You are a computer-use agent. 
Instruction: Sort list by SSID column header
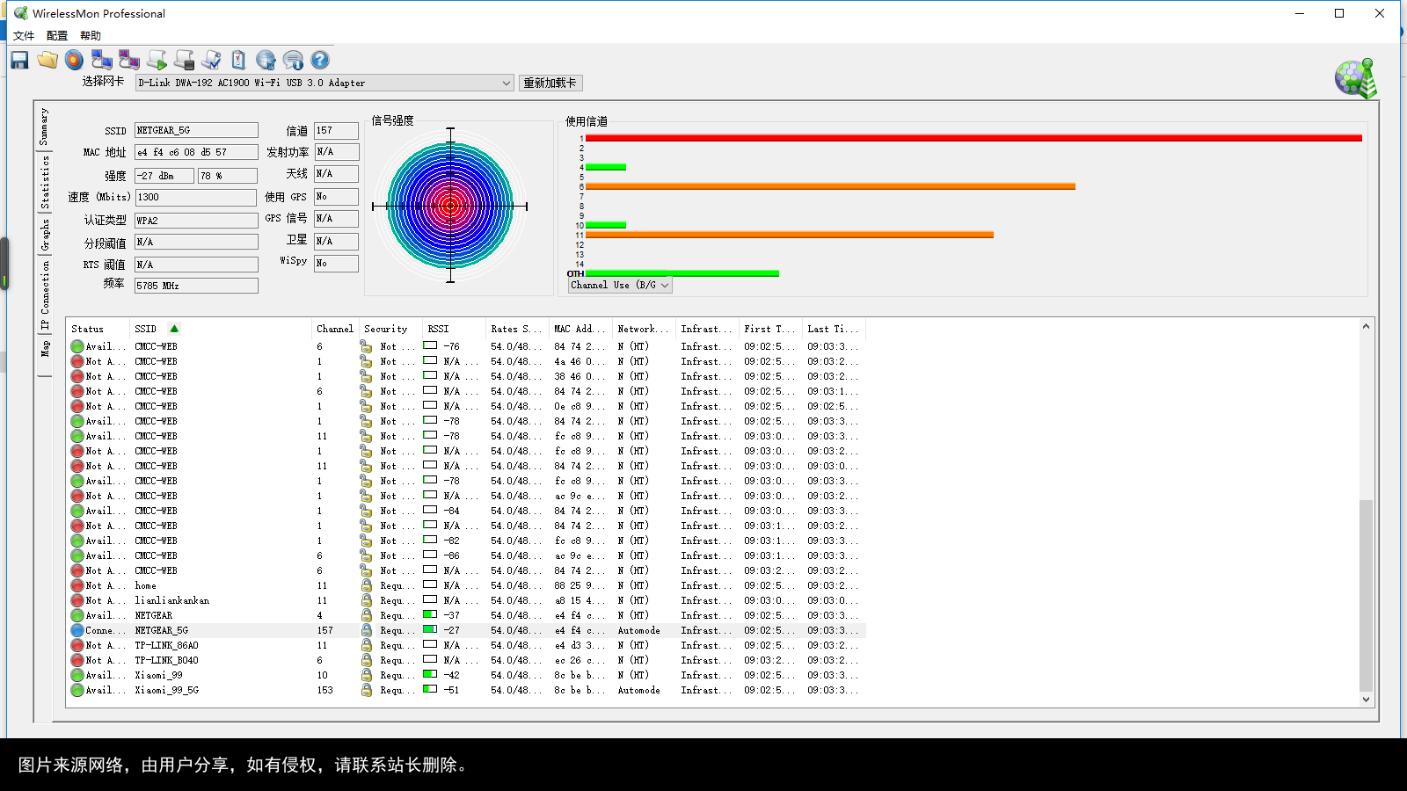(x=146, y=329)
